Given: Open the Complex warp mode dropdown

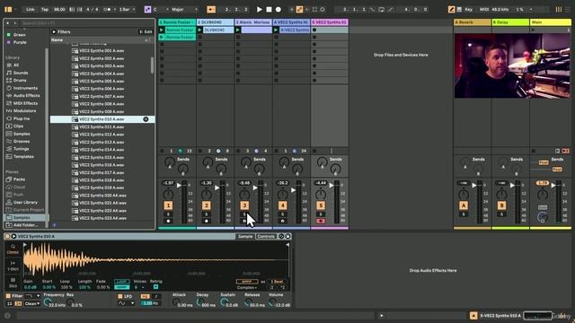Looking at the screenshot, I should [247, 288].
